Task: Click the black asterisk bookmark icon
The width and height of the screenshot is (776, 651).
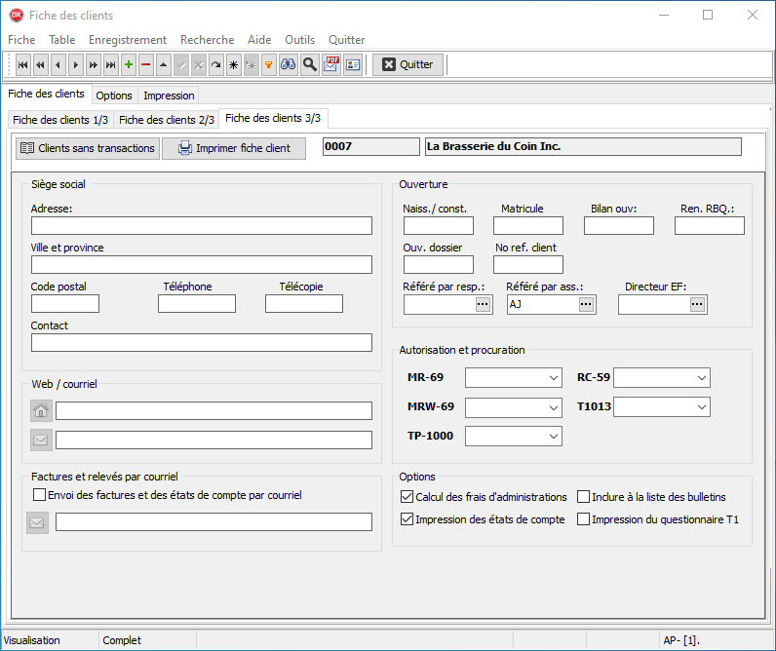Action: click(x=234, y=64)
